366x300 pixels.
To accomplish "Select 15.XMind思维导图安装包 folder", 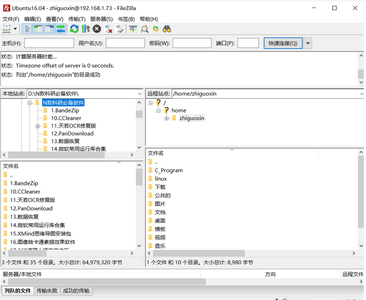I will (41, 233).
